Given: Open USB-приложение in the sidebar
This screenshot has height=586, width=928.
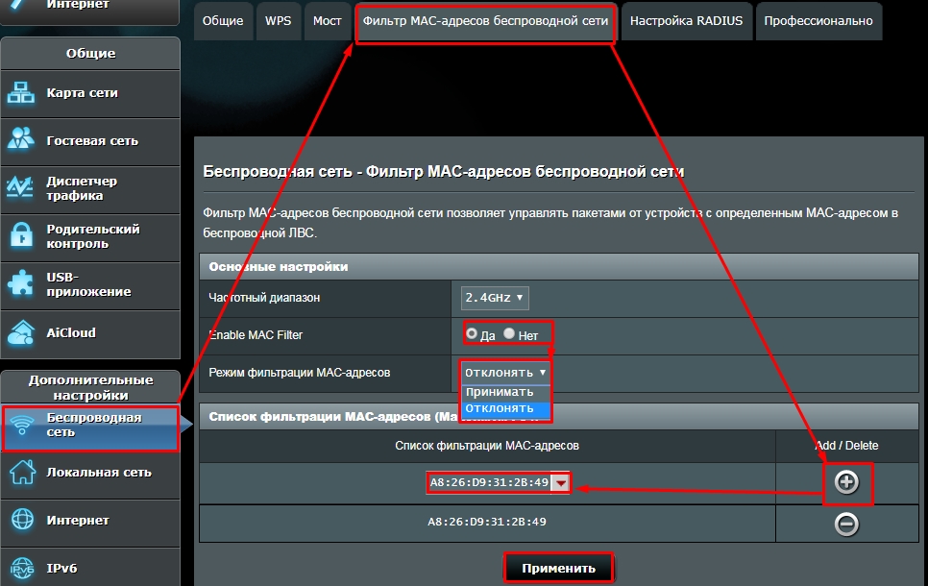Looking at the screenshot, I should [x=90, y=284].
